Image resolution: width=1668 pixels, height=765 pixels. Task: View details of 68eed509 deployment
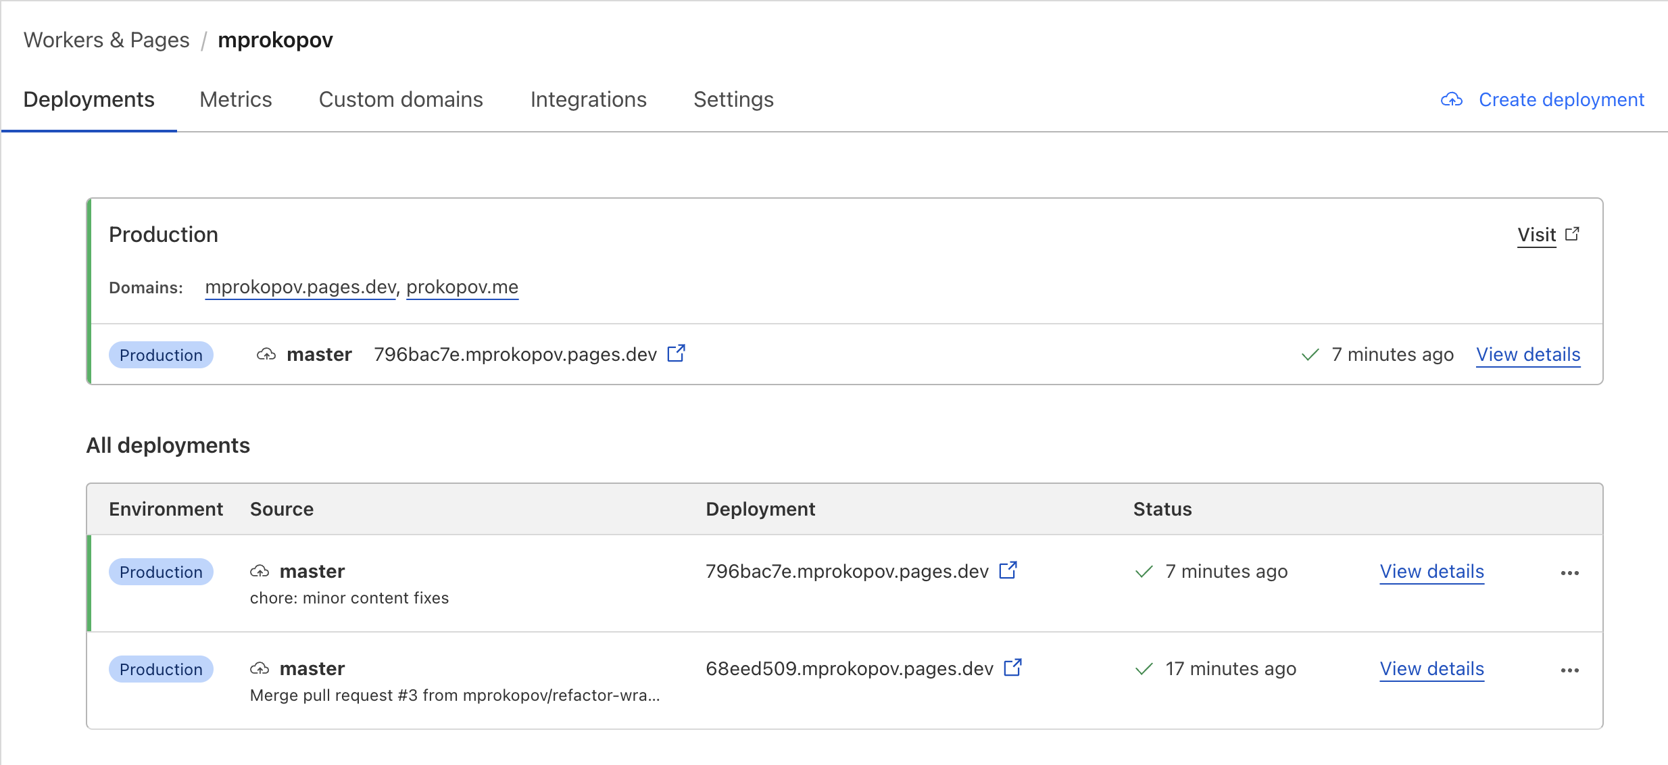(x=1431, y=668)
